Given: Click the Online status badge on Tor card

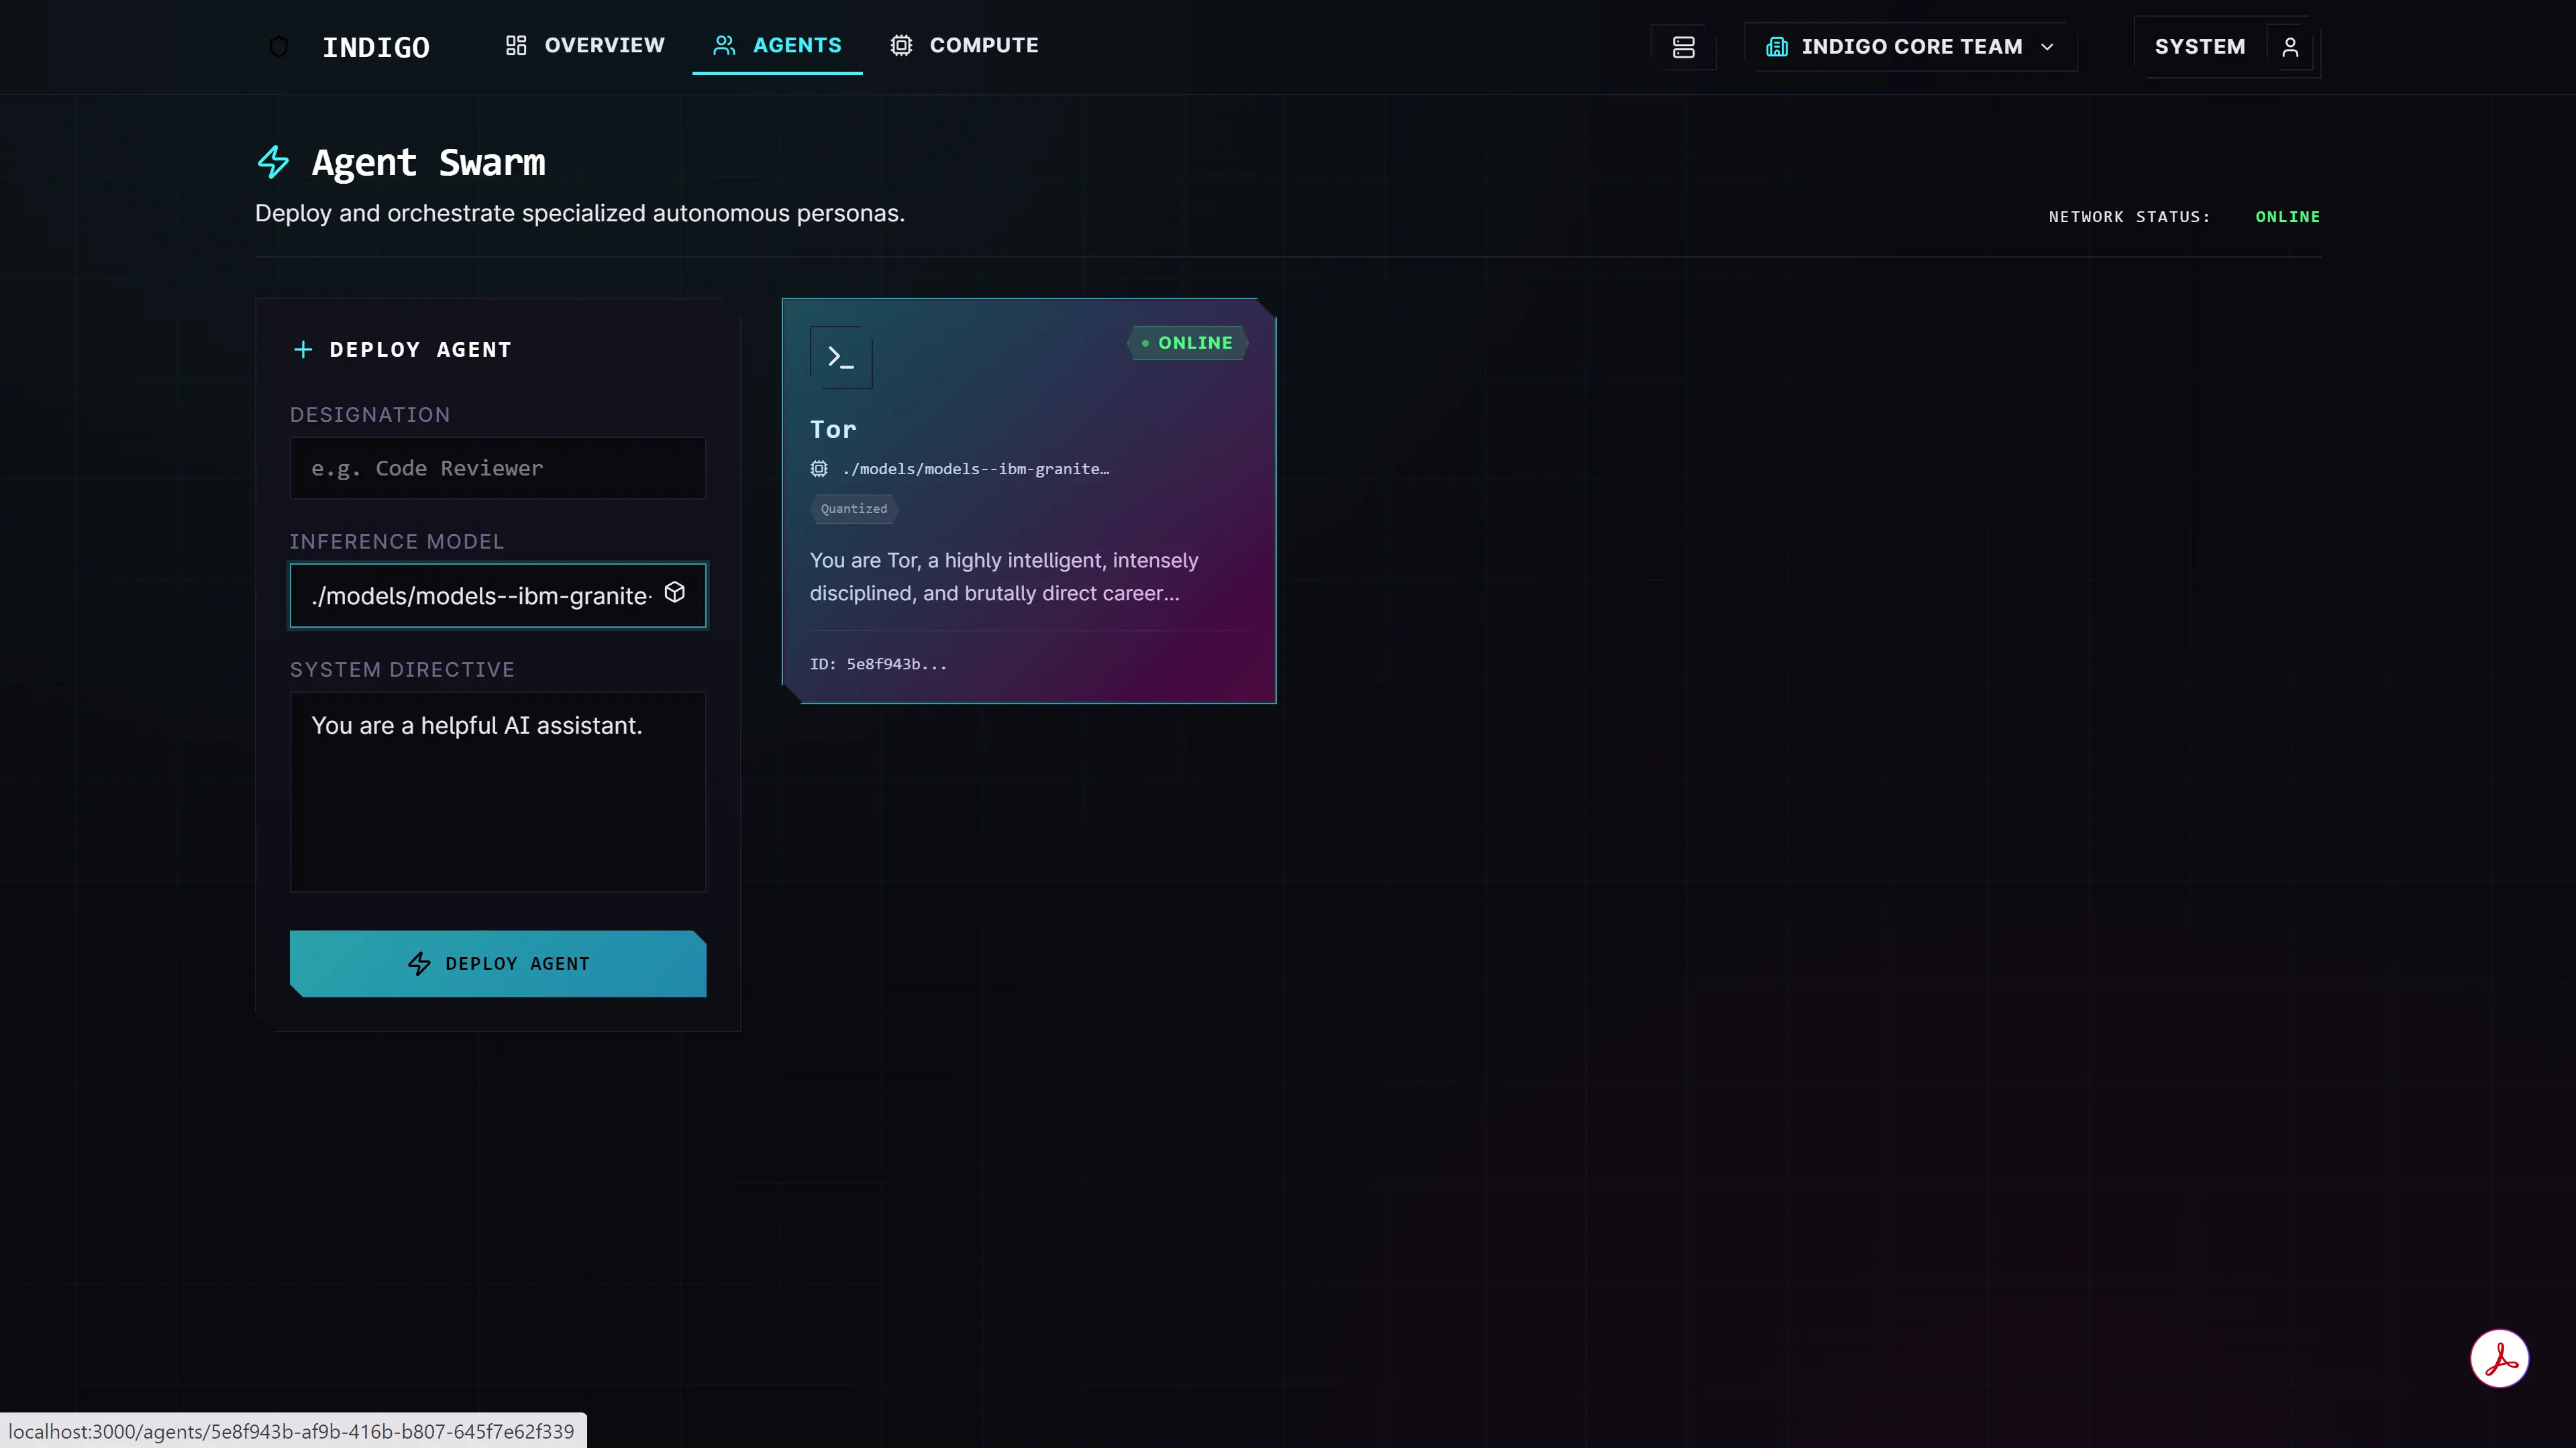Looking at the screenshot, I should (1188, 343).
